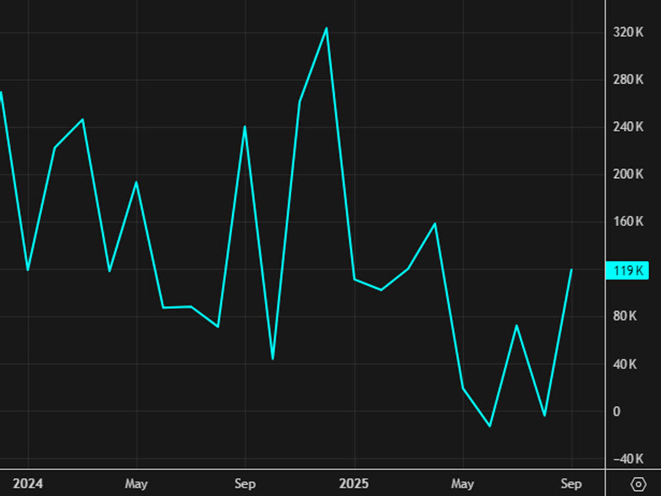Click the highlighted 119K current value label

(628, 271)
